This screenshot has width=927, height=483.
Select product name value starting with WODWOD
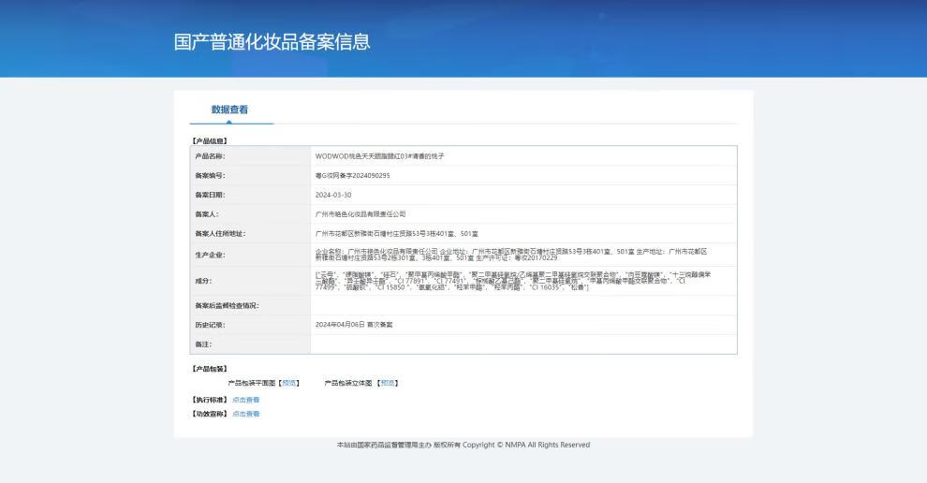point(379,156)
